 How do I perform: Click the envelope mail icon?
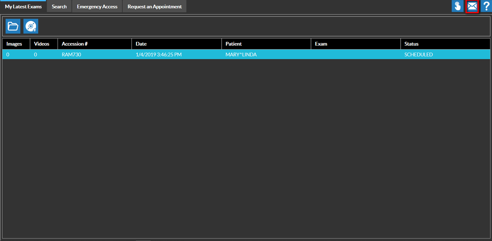[472, 6]
